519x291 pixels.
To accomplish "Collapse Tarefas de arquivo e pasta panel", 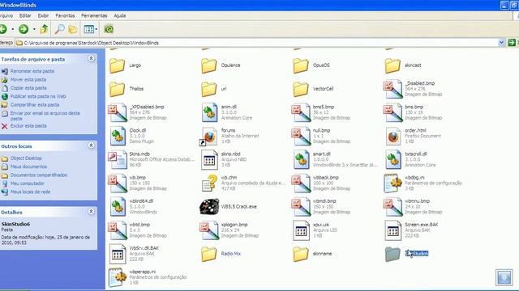I will coord(91,59).
